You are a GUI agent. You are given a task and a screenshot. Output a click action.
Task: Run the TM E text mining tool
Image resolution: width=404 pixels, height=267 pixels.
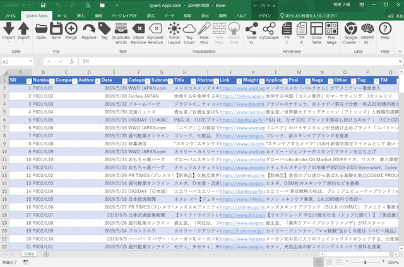tap(302, 28)
